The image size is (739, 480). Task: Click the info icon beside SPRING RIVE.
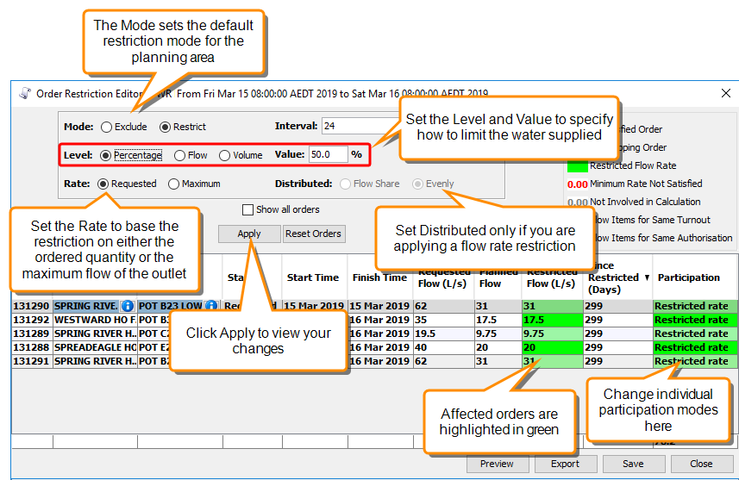pyautogui.click(x=127, y=306)
